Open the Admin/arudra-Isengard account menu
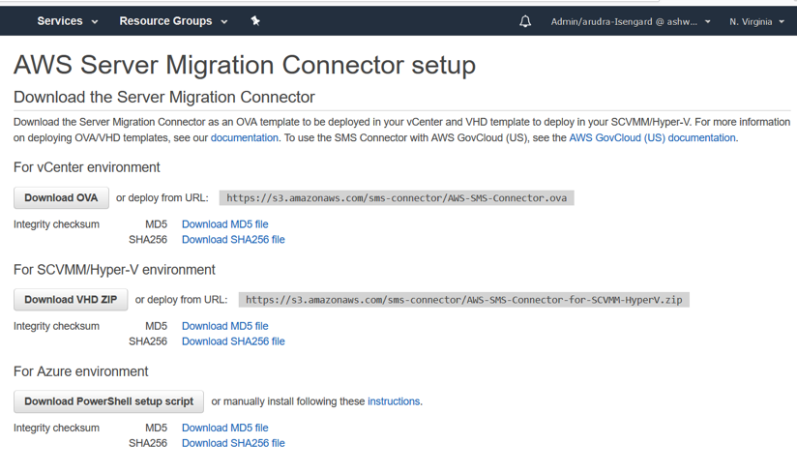The width and height of the screenshot is (797, 473). click(x=631, y=22)
